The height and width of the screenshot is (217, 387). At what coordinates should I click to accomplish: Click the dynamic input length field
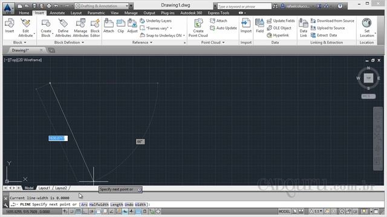58,138
